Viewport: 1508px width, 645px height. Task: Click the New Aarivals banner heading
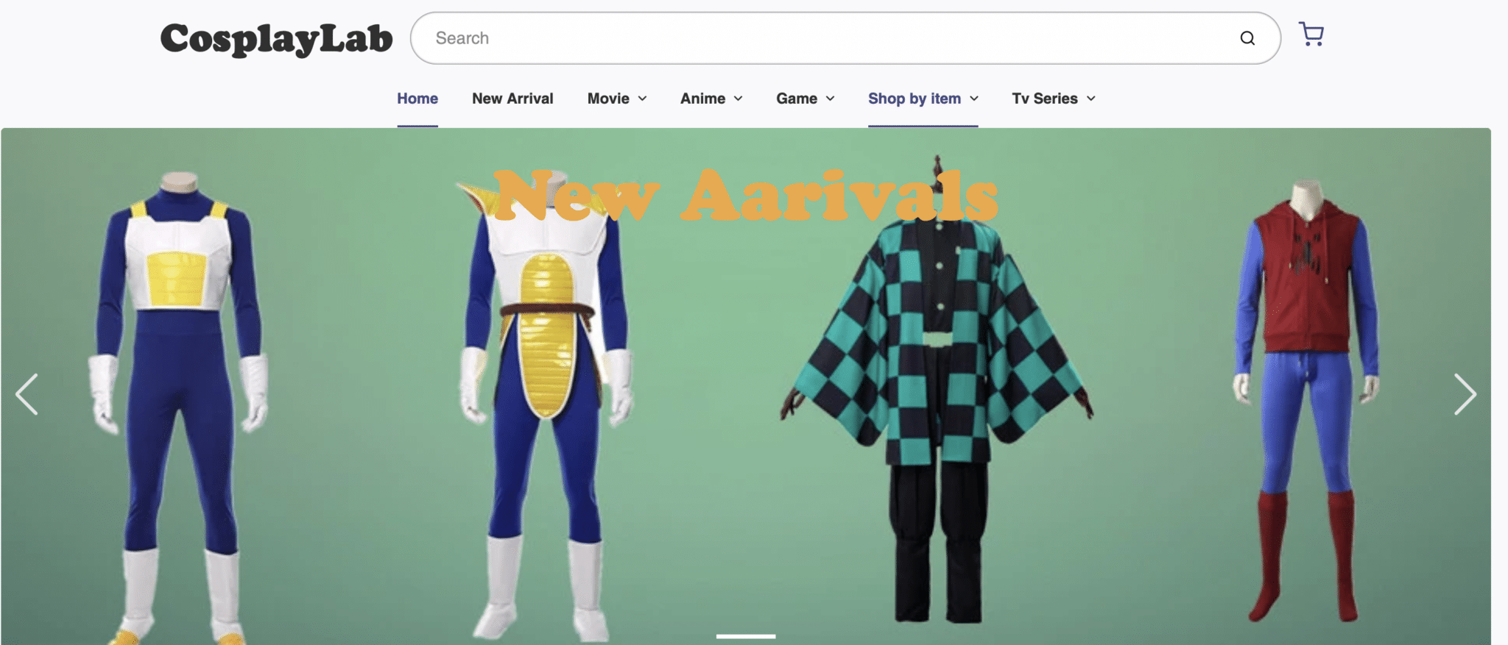pyautogui.click(x=745, y=196)
